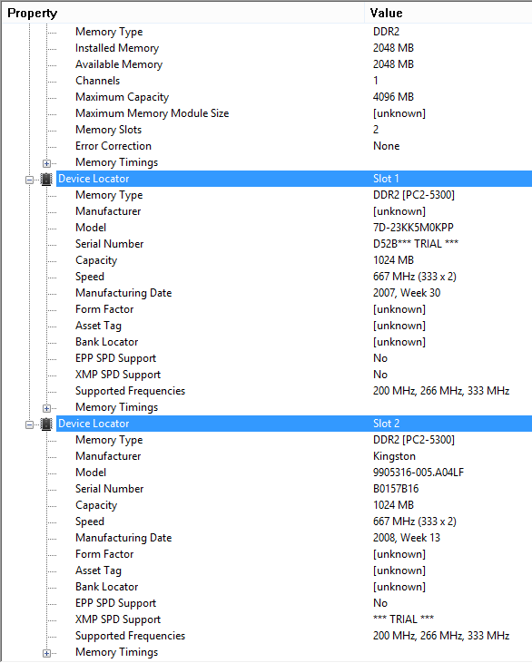Select the Slot 1 Device Locator row
This screenshot has height=663, width=532.
click(294, 179)
